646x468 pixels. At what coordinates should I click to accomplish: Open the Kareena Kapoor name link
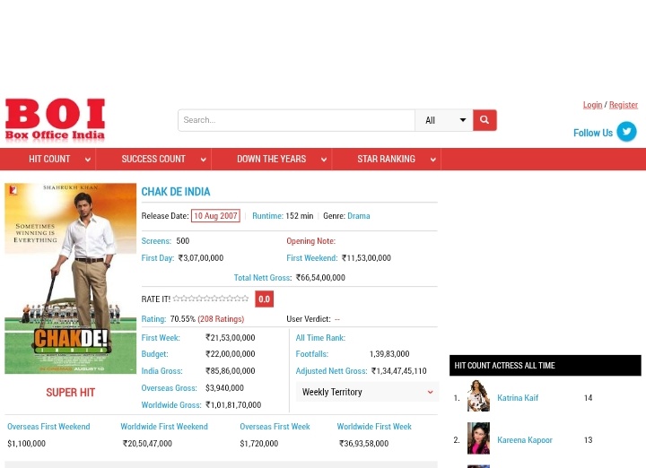pos(525,440)
